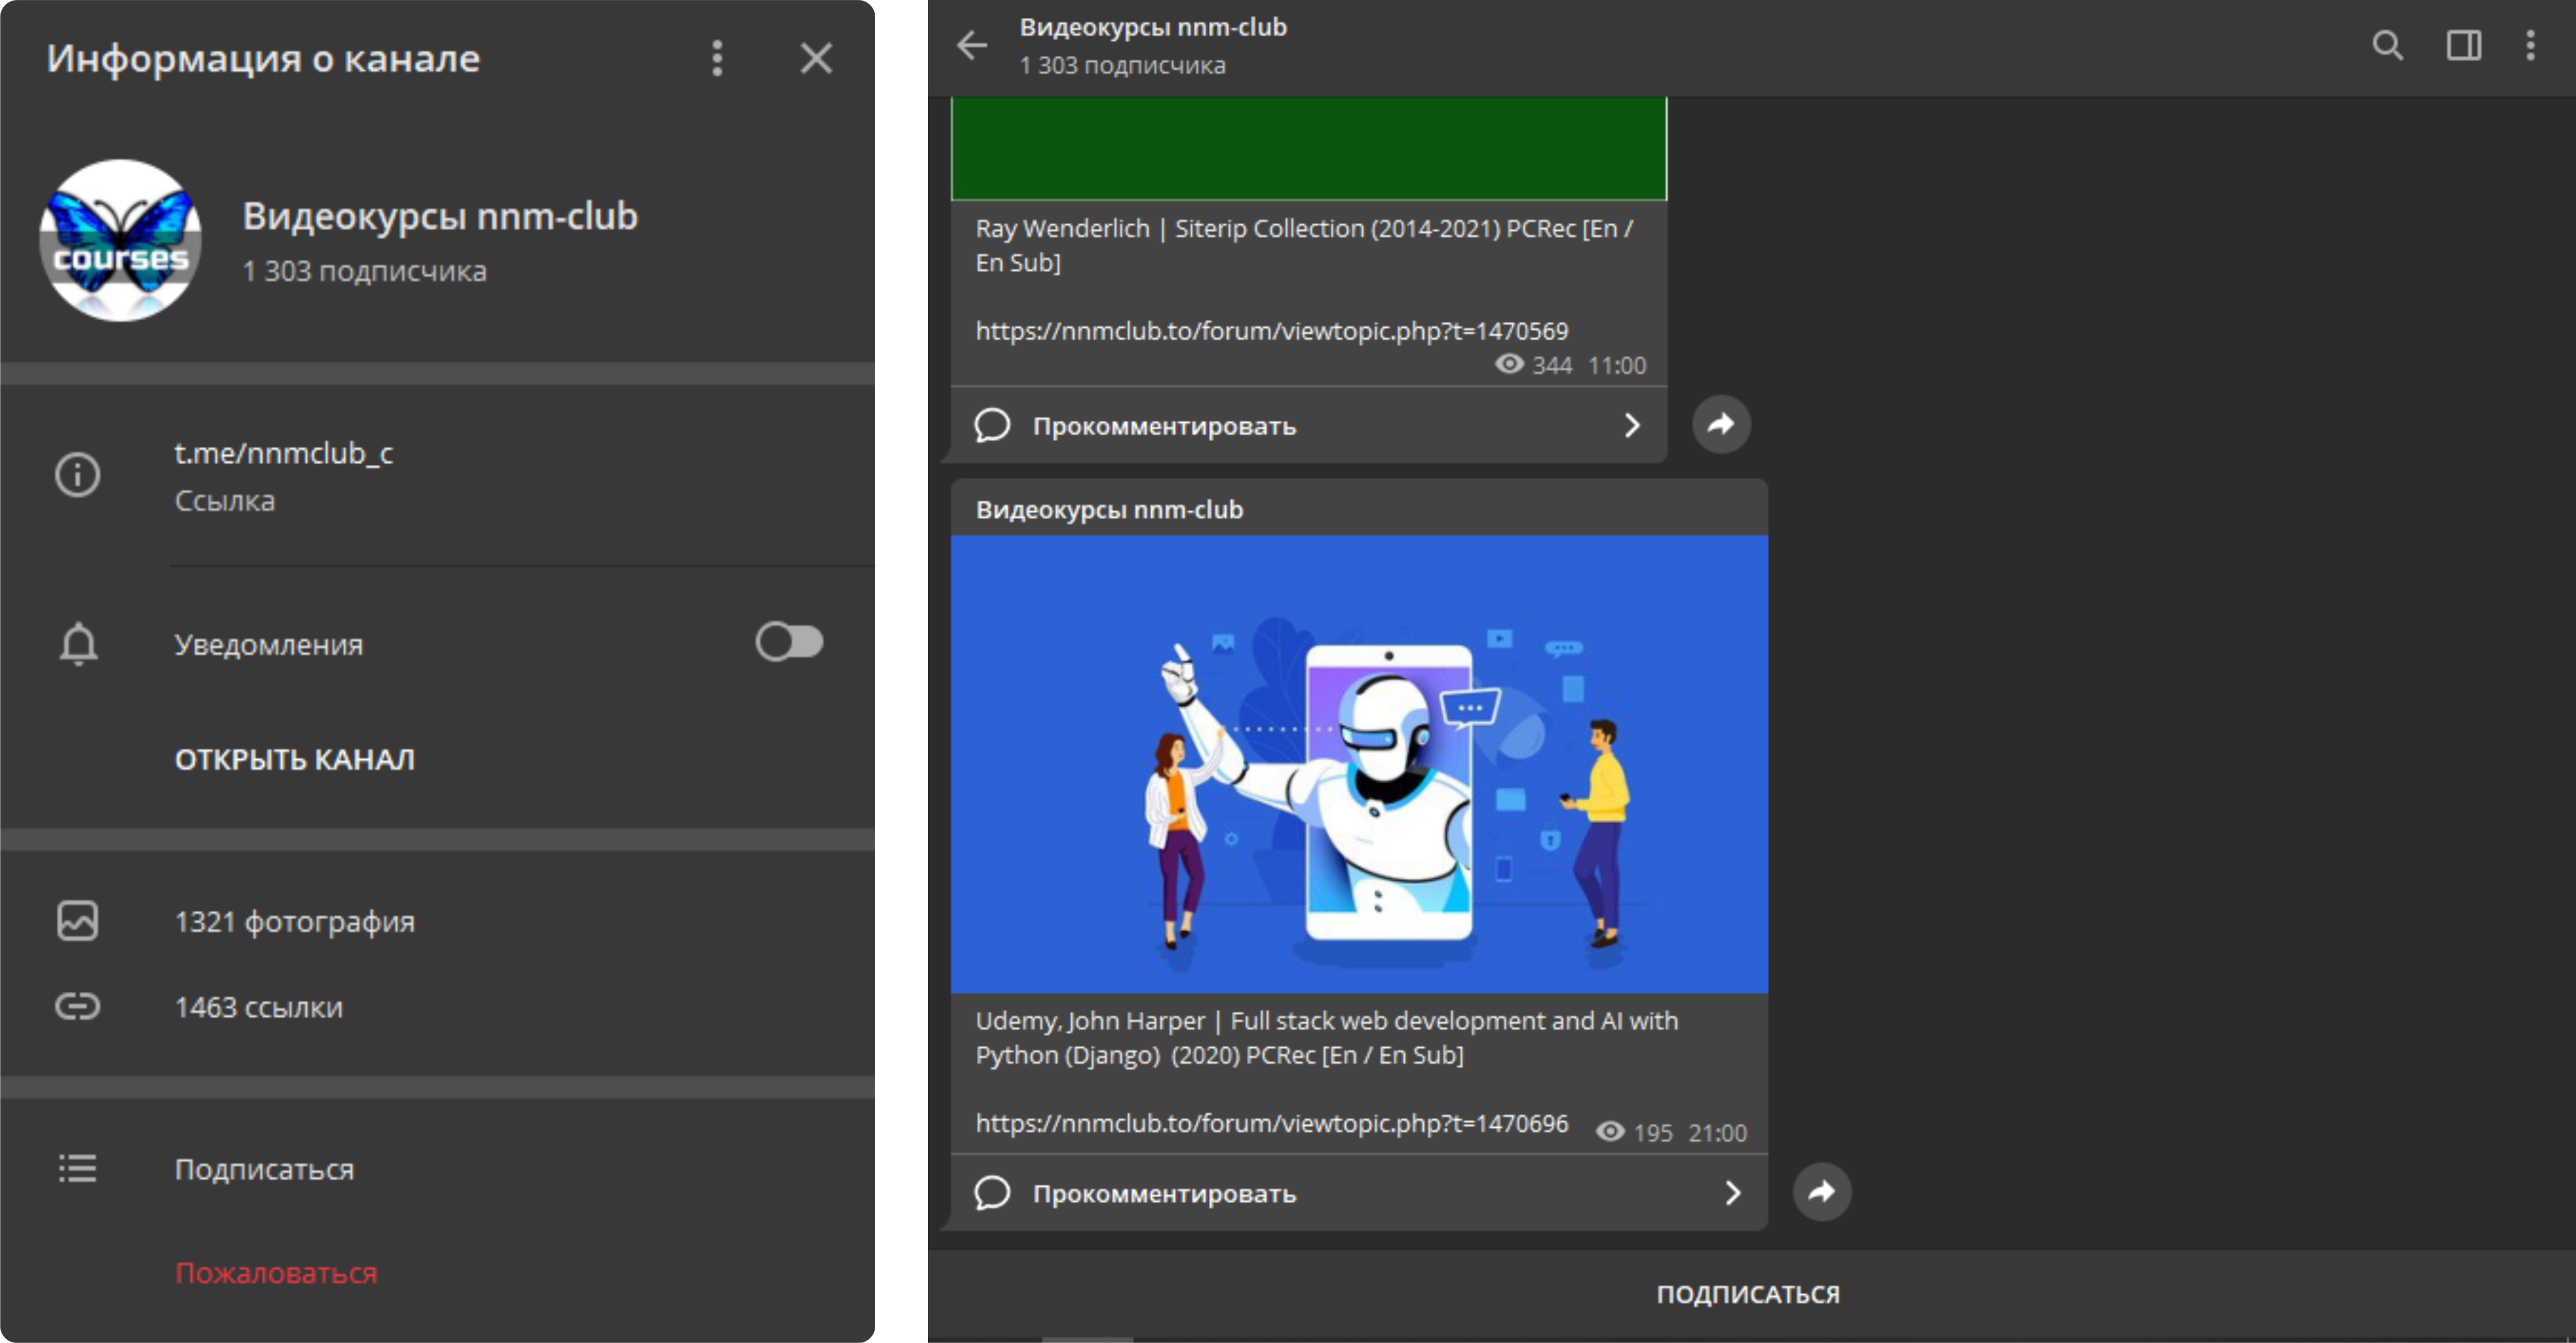
Task: Open link viewtopic.php?t=1470569
Action: pos(1272,331)
